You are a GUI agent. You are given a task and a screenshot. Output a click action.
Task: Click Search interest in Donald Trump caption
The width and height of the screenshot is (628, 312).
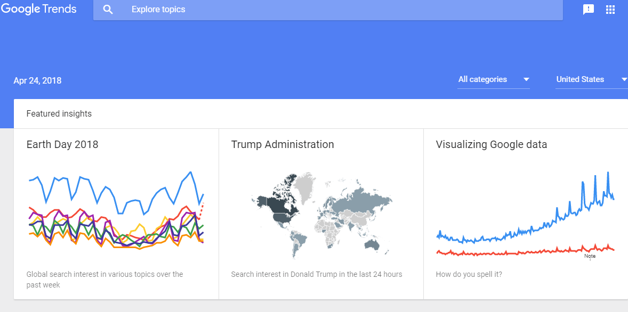(317, 274)
